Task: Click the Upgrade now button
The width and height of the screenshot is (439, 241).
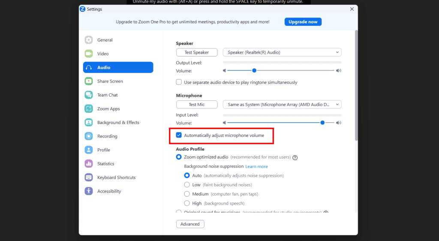Action: pyautogui.click(x=303, y=22)
